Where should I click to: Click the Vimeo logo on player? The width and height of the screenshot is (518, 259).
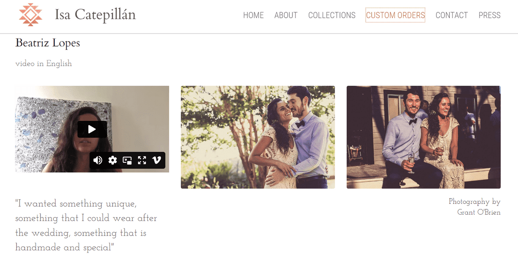click(156, 161)
